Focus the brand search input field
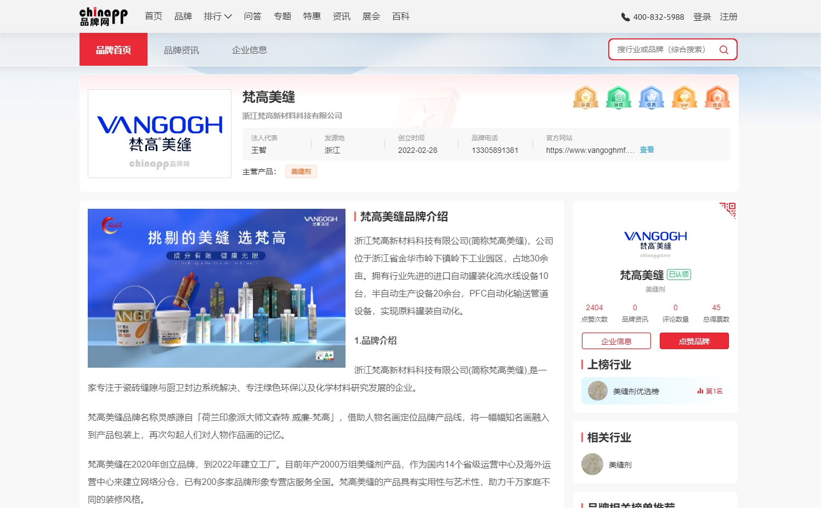Viewport: 821px width, 508px height. 664,49
